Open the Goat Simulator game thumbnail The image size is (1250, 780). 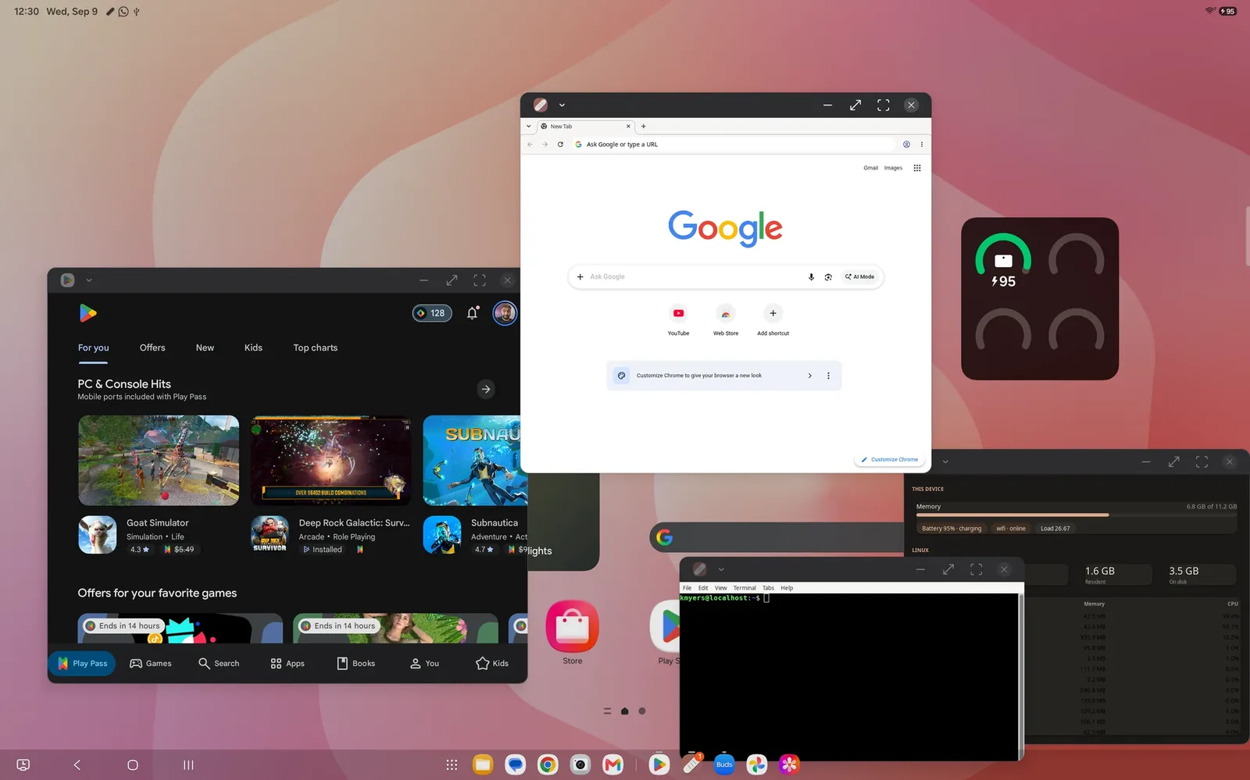point(159,460)
